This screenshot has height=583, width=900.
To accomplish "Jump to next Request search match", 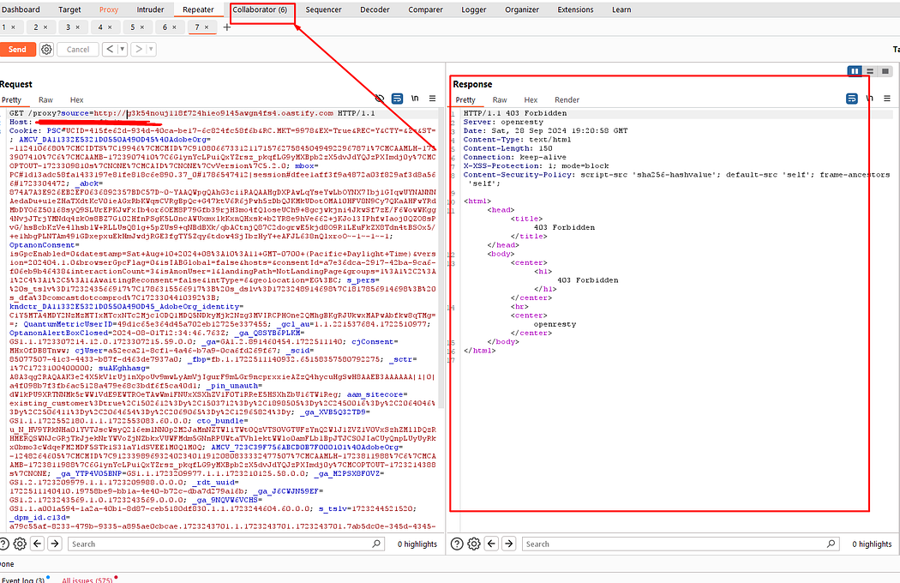I will [x=55, y=544].
